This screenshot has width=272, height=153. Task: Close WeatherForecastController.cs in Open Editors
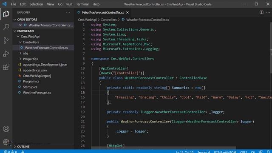click(20, 25)
